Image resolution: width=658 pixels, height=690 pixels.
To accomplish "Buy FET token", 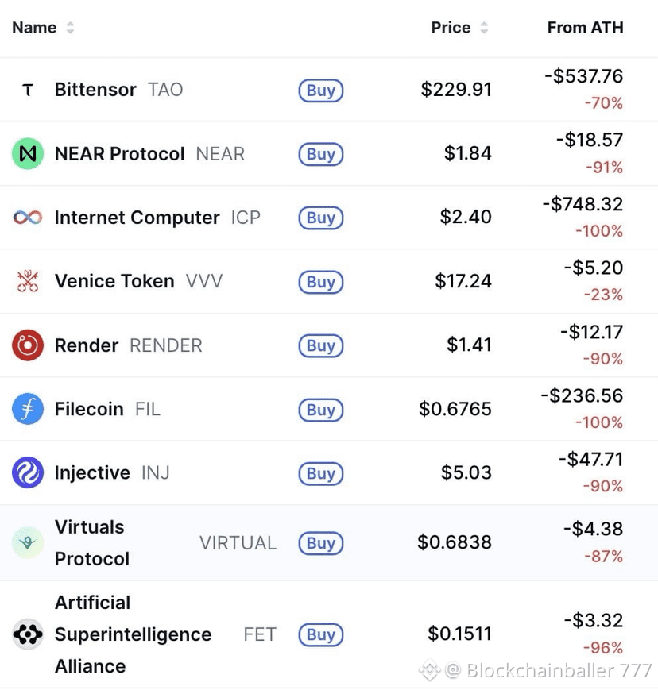I will coord(320,634).
